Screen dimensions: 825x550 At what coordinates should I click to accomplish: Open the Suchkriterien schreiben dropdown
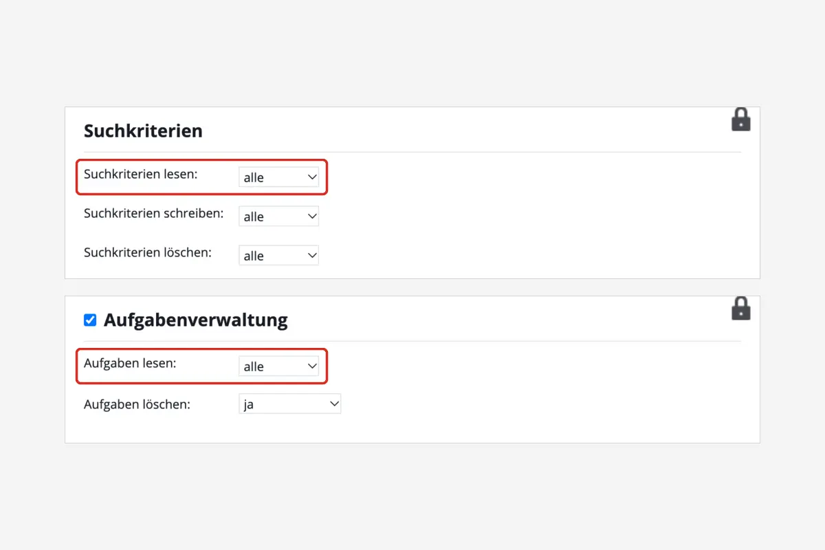[279, 217]
